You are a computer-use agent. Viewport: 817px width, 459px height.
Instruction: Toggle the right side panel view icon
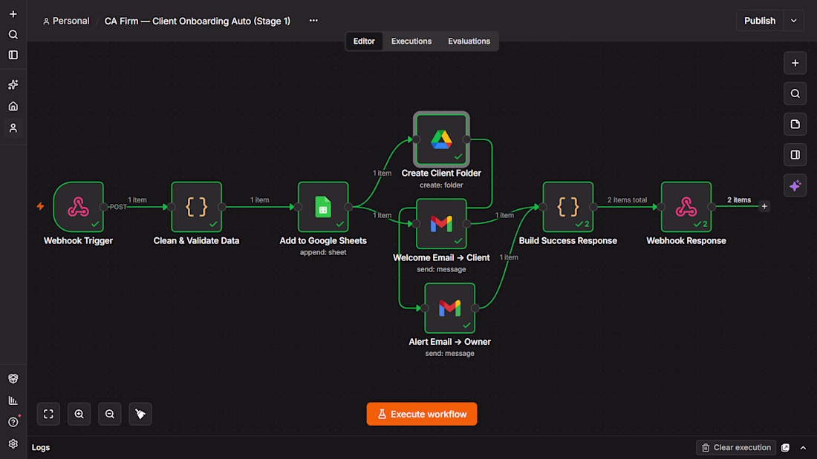coord(795,155)
